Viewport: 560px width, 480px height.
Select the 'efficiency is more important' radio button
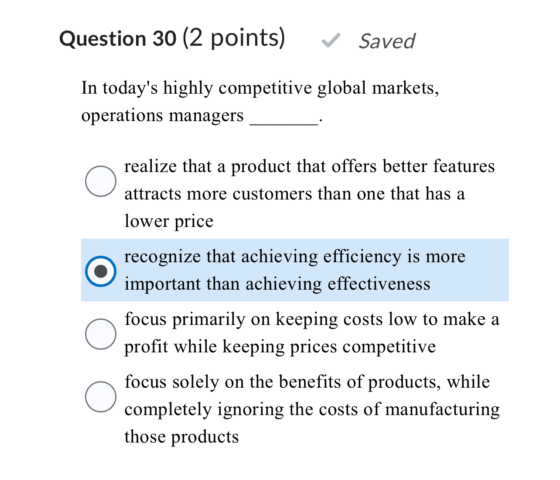coord(101,271)
